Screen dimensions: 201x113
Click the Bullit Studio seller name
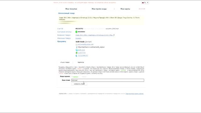click(x=80, y=42)
